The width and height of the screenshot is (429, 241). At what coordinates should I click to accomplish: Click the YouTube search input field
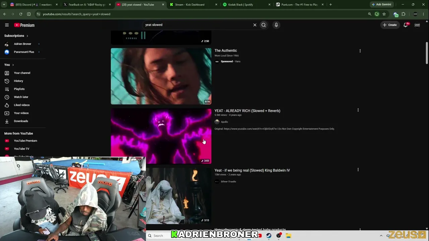tap(198, 25)
